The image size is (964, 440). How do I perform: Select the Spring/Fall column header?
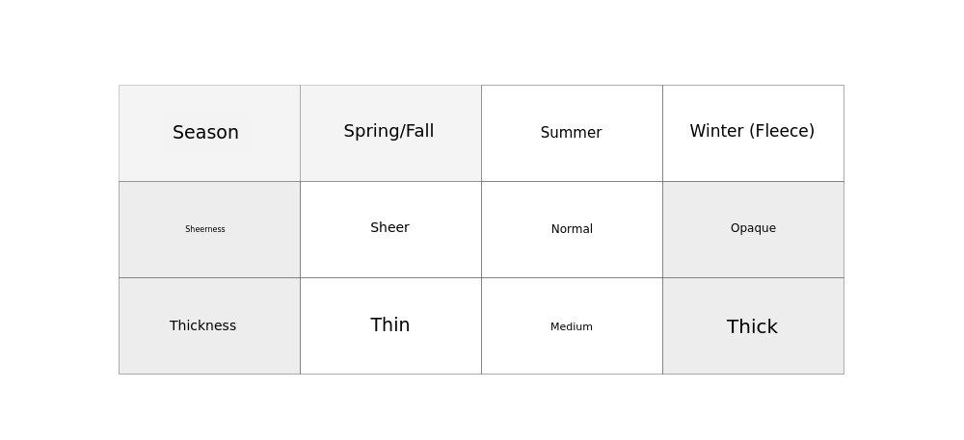coord(390,133)
